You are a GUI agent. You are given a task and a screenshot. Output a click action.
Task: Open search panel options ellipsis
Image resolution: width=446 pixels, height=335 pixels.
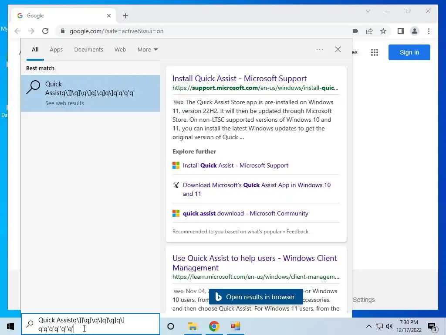[320, 49]
